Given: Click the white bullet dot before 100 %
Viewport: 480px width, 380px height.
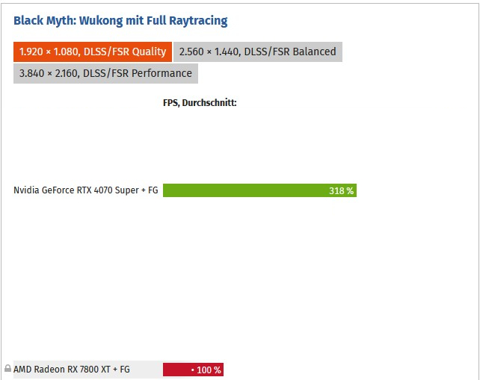Looking at the screenshot, I should [x=193, y=370].
